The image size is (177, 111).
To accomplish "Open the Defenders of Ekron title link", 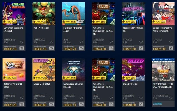I will point(73,85).
